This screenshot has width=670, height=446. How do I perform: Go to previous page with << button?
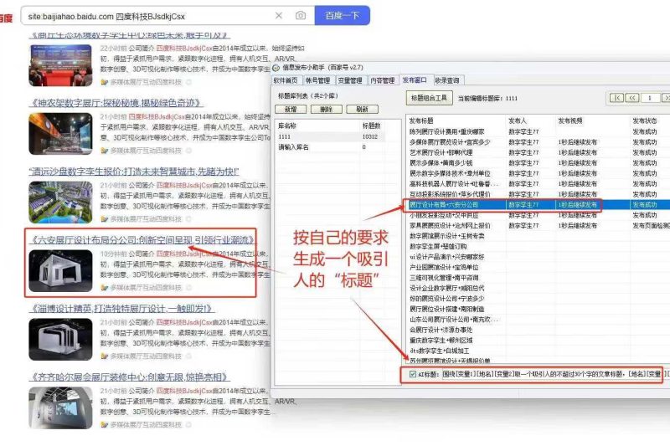click(x=632, y=98)
